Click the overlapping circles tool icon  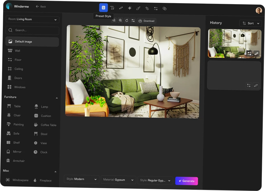(x=164, y=8)
